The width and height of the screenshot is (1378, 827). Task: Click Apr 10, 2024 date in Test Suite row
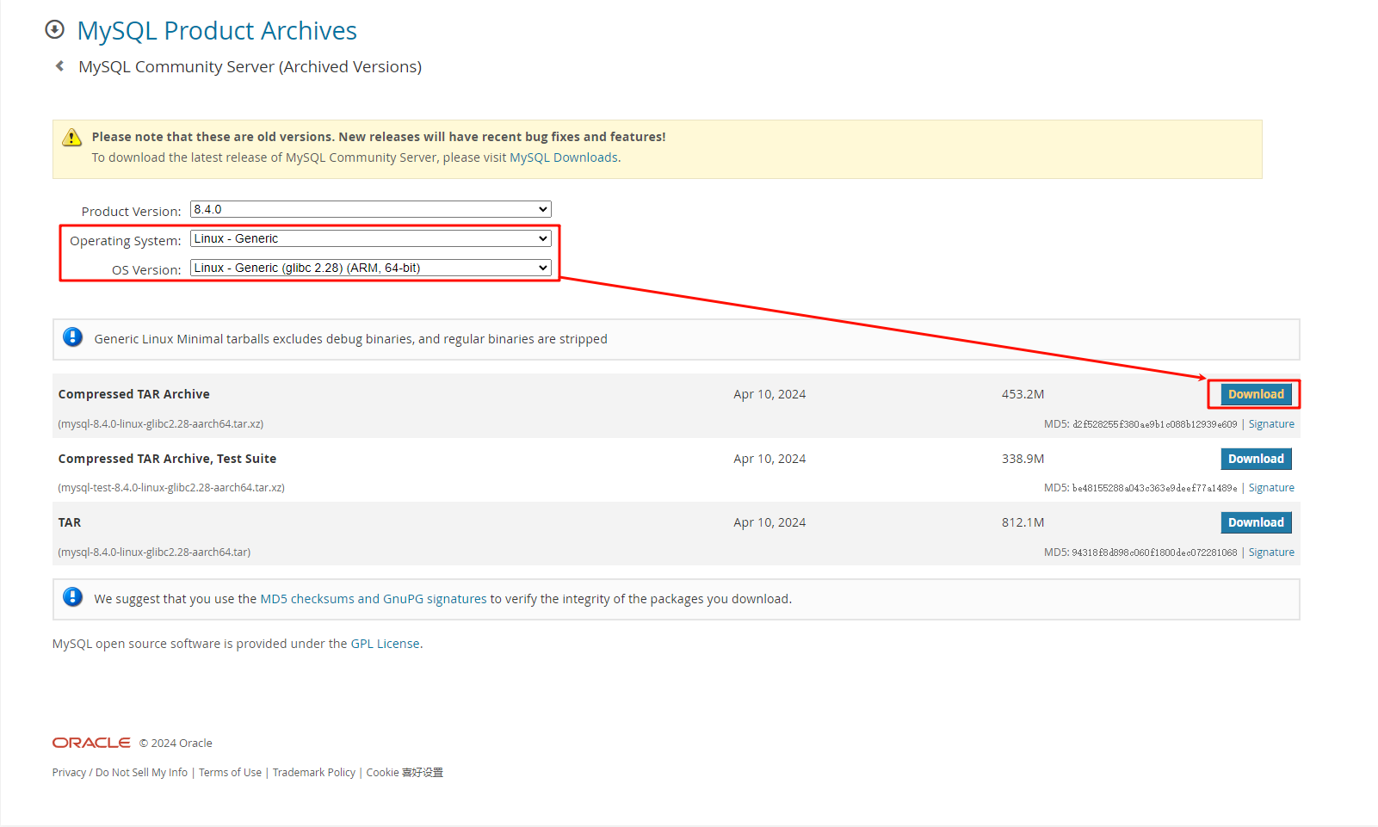tap(769, 459)
